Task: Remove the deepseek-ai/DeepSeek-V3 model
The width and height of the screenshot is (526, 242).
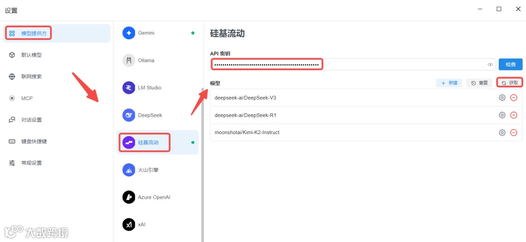Action: pyautogui.click(x=513, y=98)
